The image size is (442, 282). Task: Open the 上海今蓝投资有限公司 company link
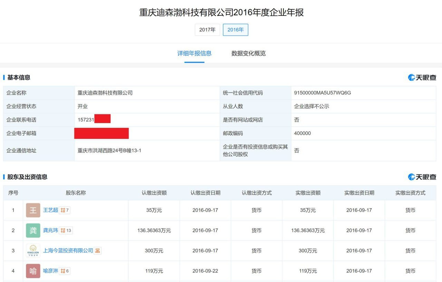[68, 251]
